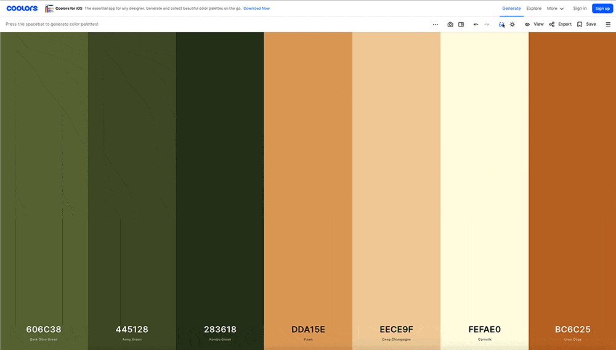
Task: Open the three-dots more options menu
Action: coord(436,25)
